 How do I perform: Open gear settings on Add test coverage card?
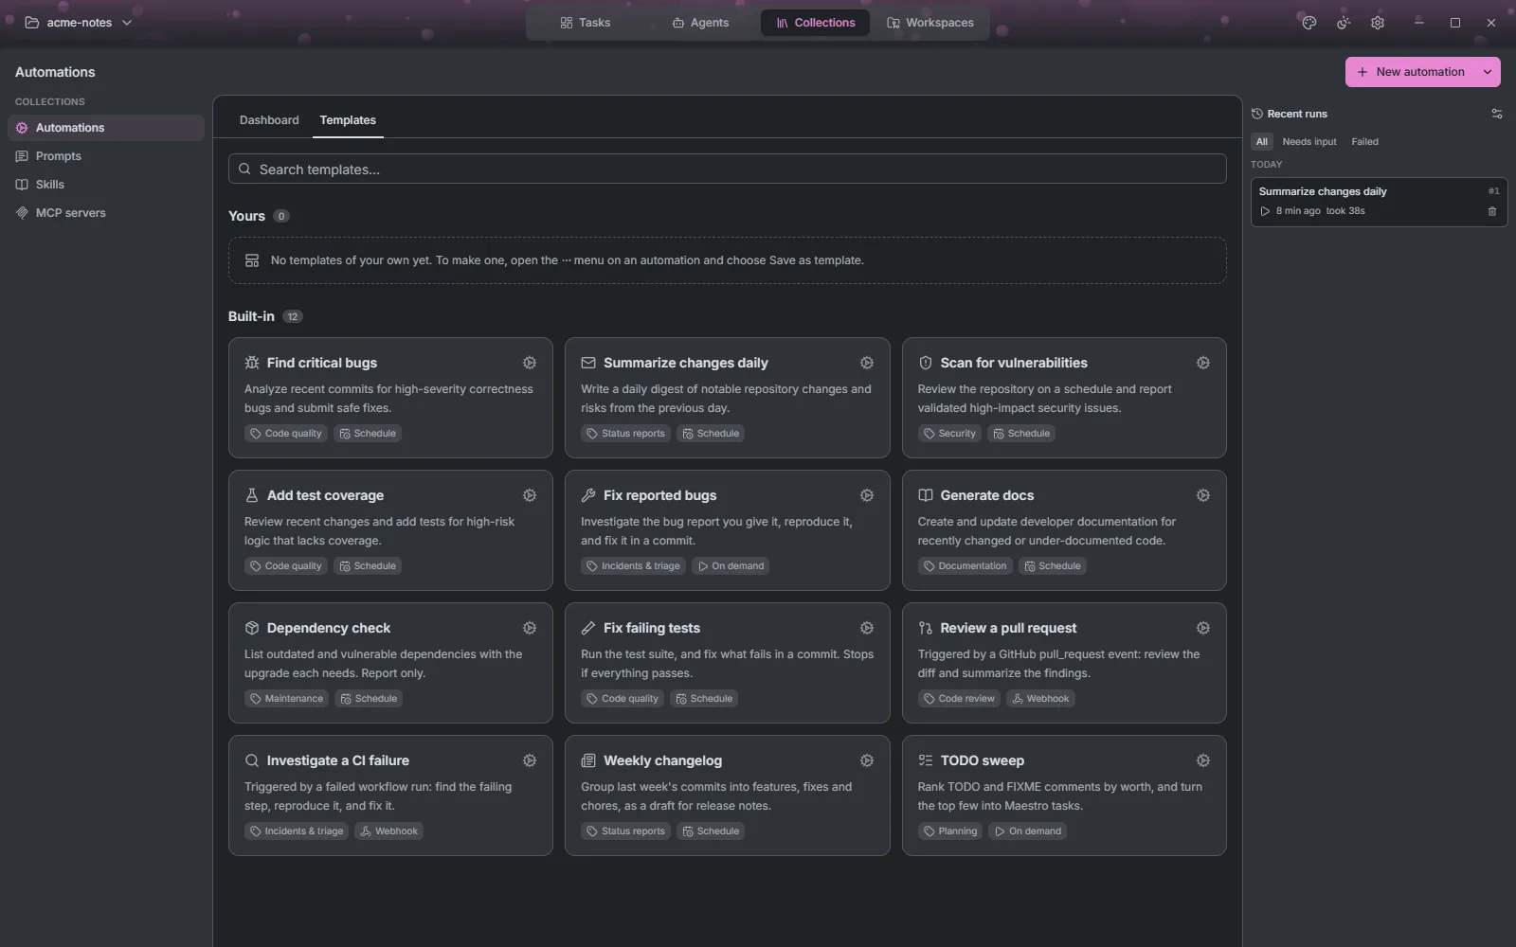point(530,495)
